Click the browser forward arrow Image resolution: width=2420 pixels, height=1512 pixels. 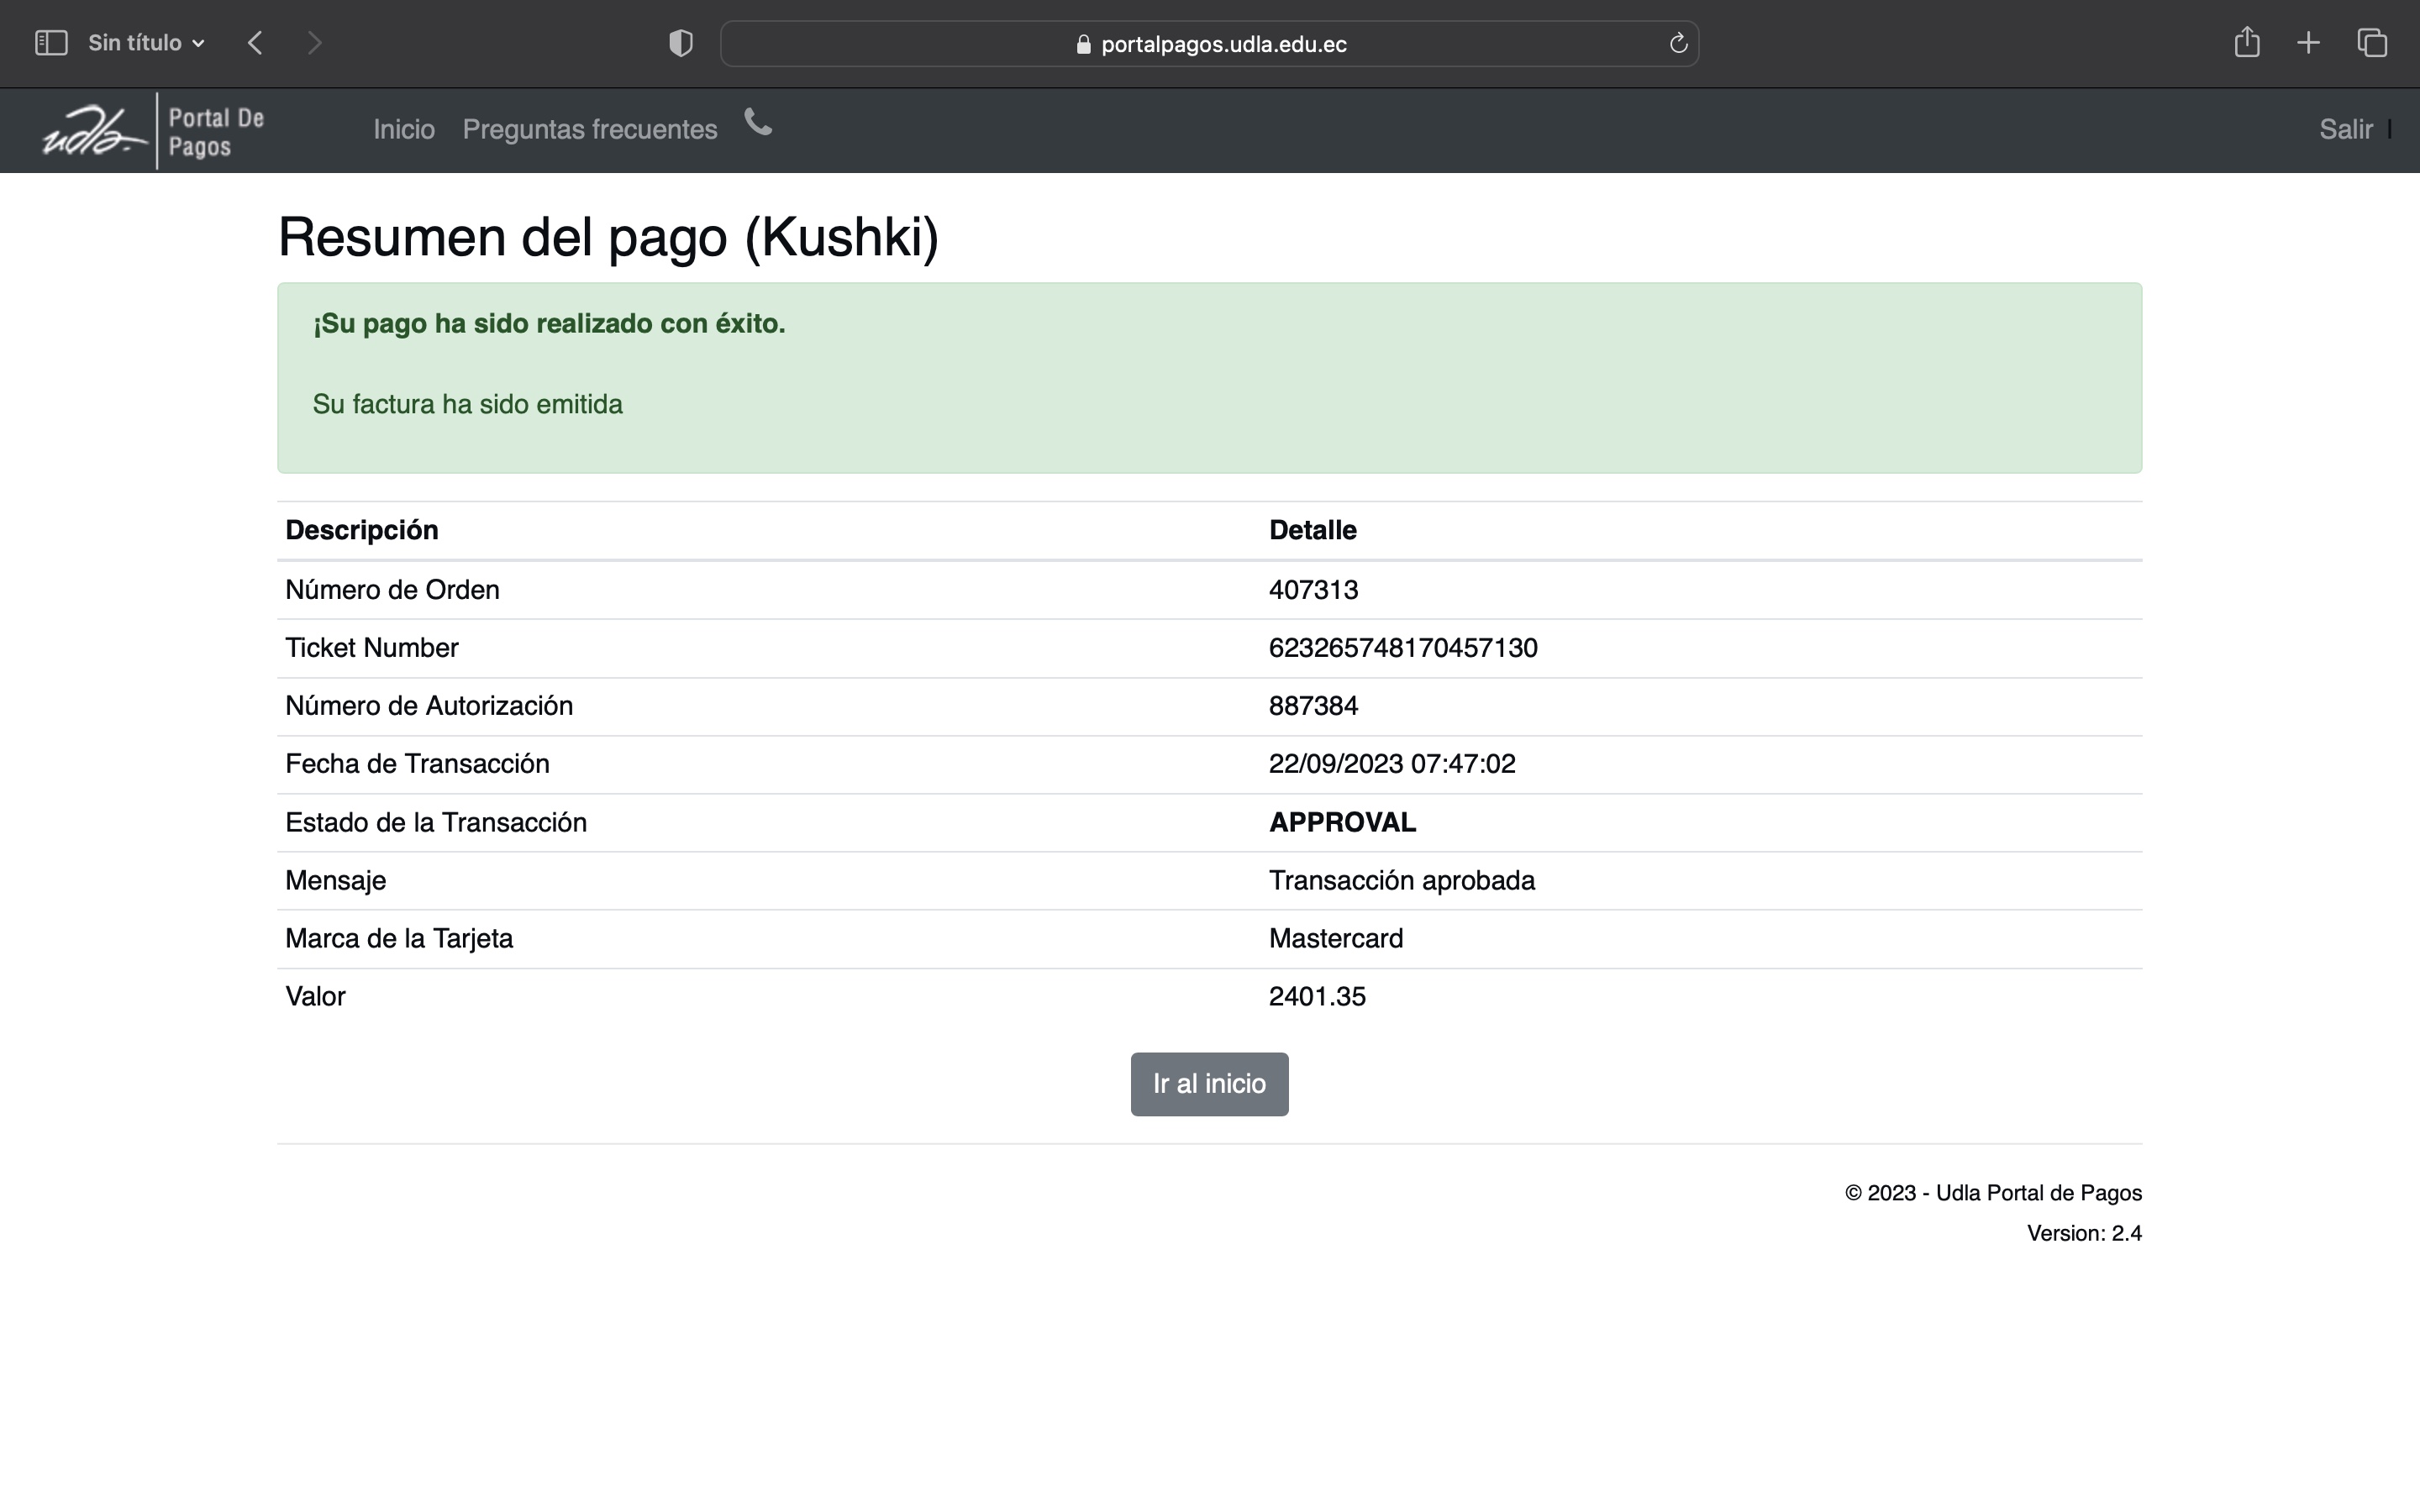[314, 43]
